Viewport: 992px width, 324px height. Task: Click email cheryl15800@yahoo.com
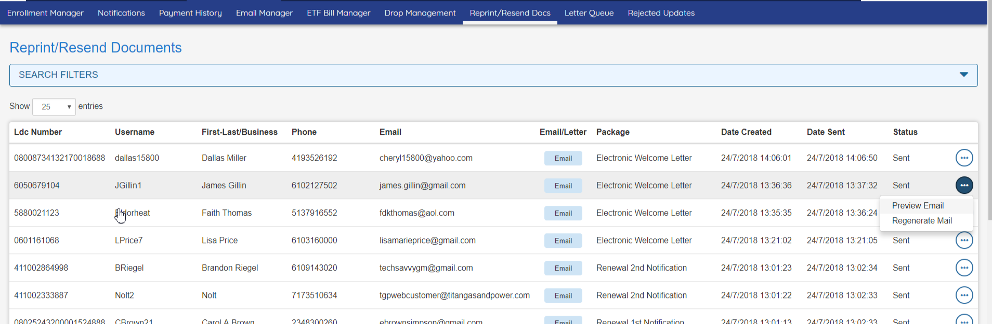coord(426,158)
